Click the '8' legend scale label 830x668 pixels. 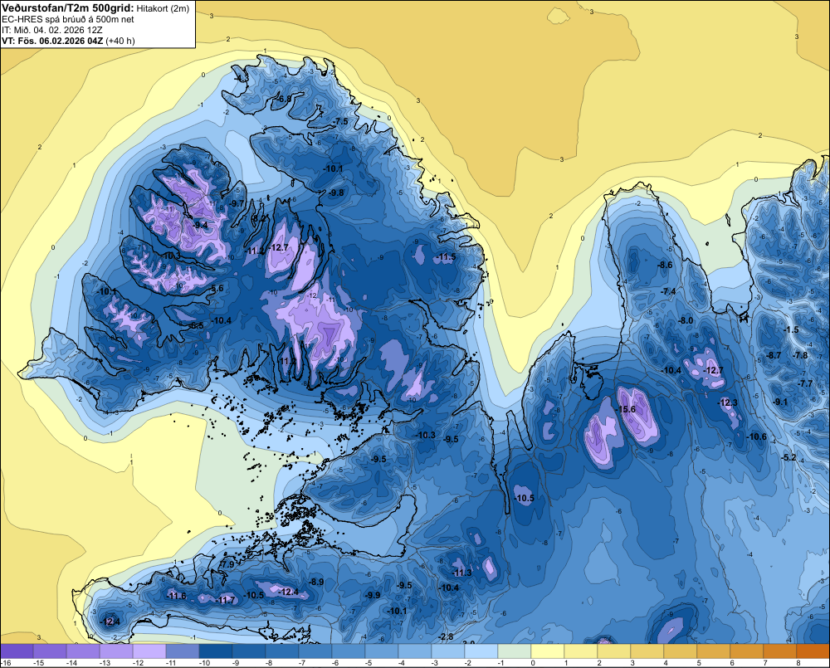tap(798, 663)
